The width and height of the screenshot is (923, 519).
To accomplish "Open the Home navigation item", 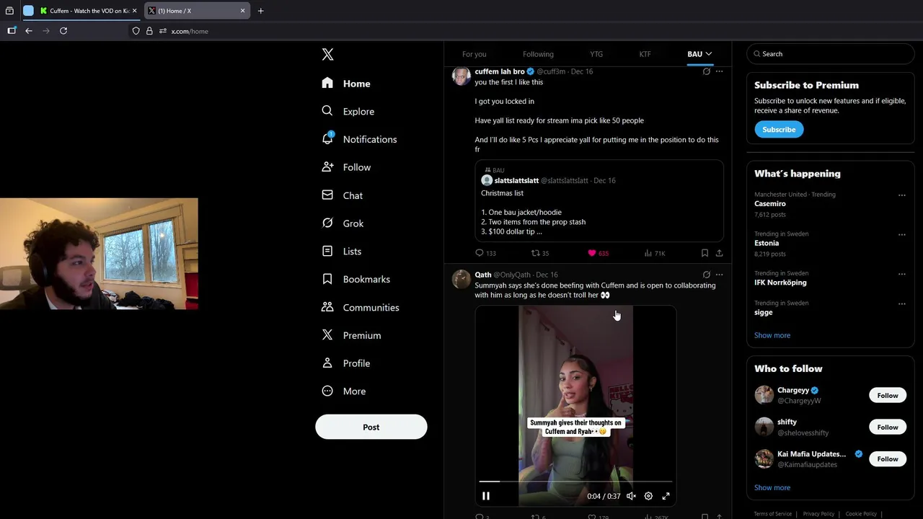I will (346, 84).
